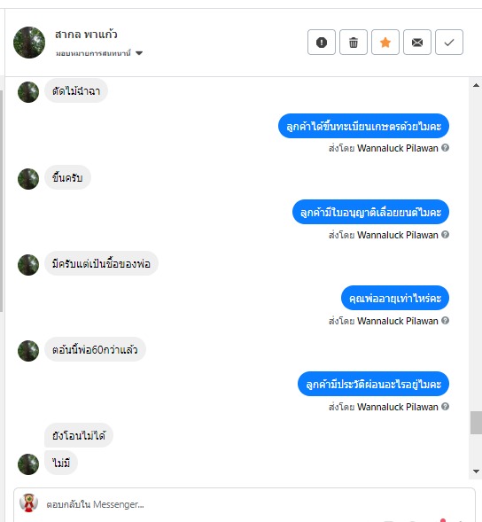Click the contact name สากล พาแก้ว
The image size is (482, 522).
[x=86, y=34]
